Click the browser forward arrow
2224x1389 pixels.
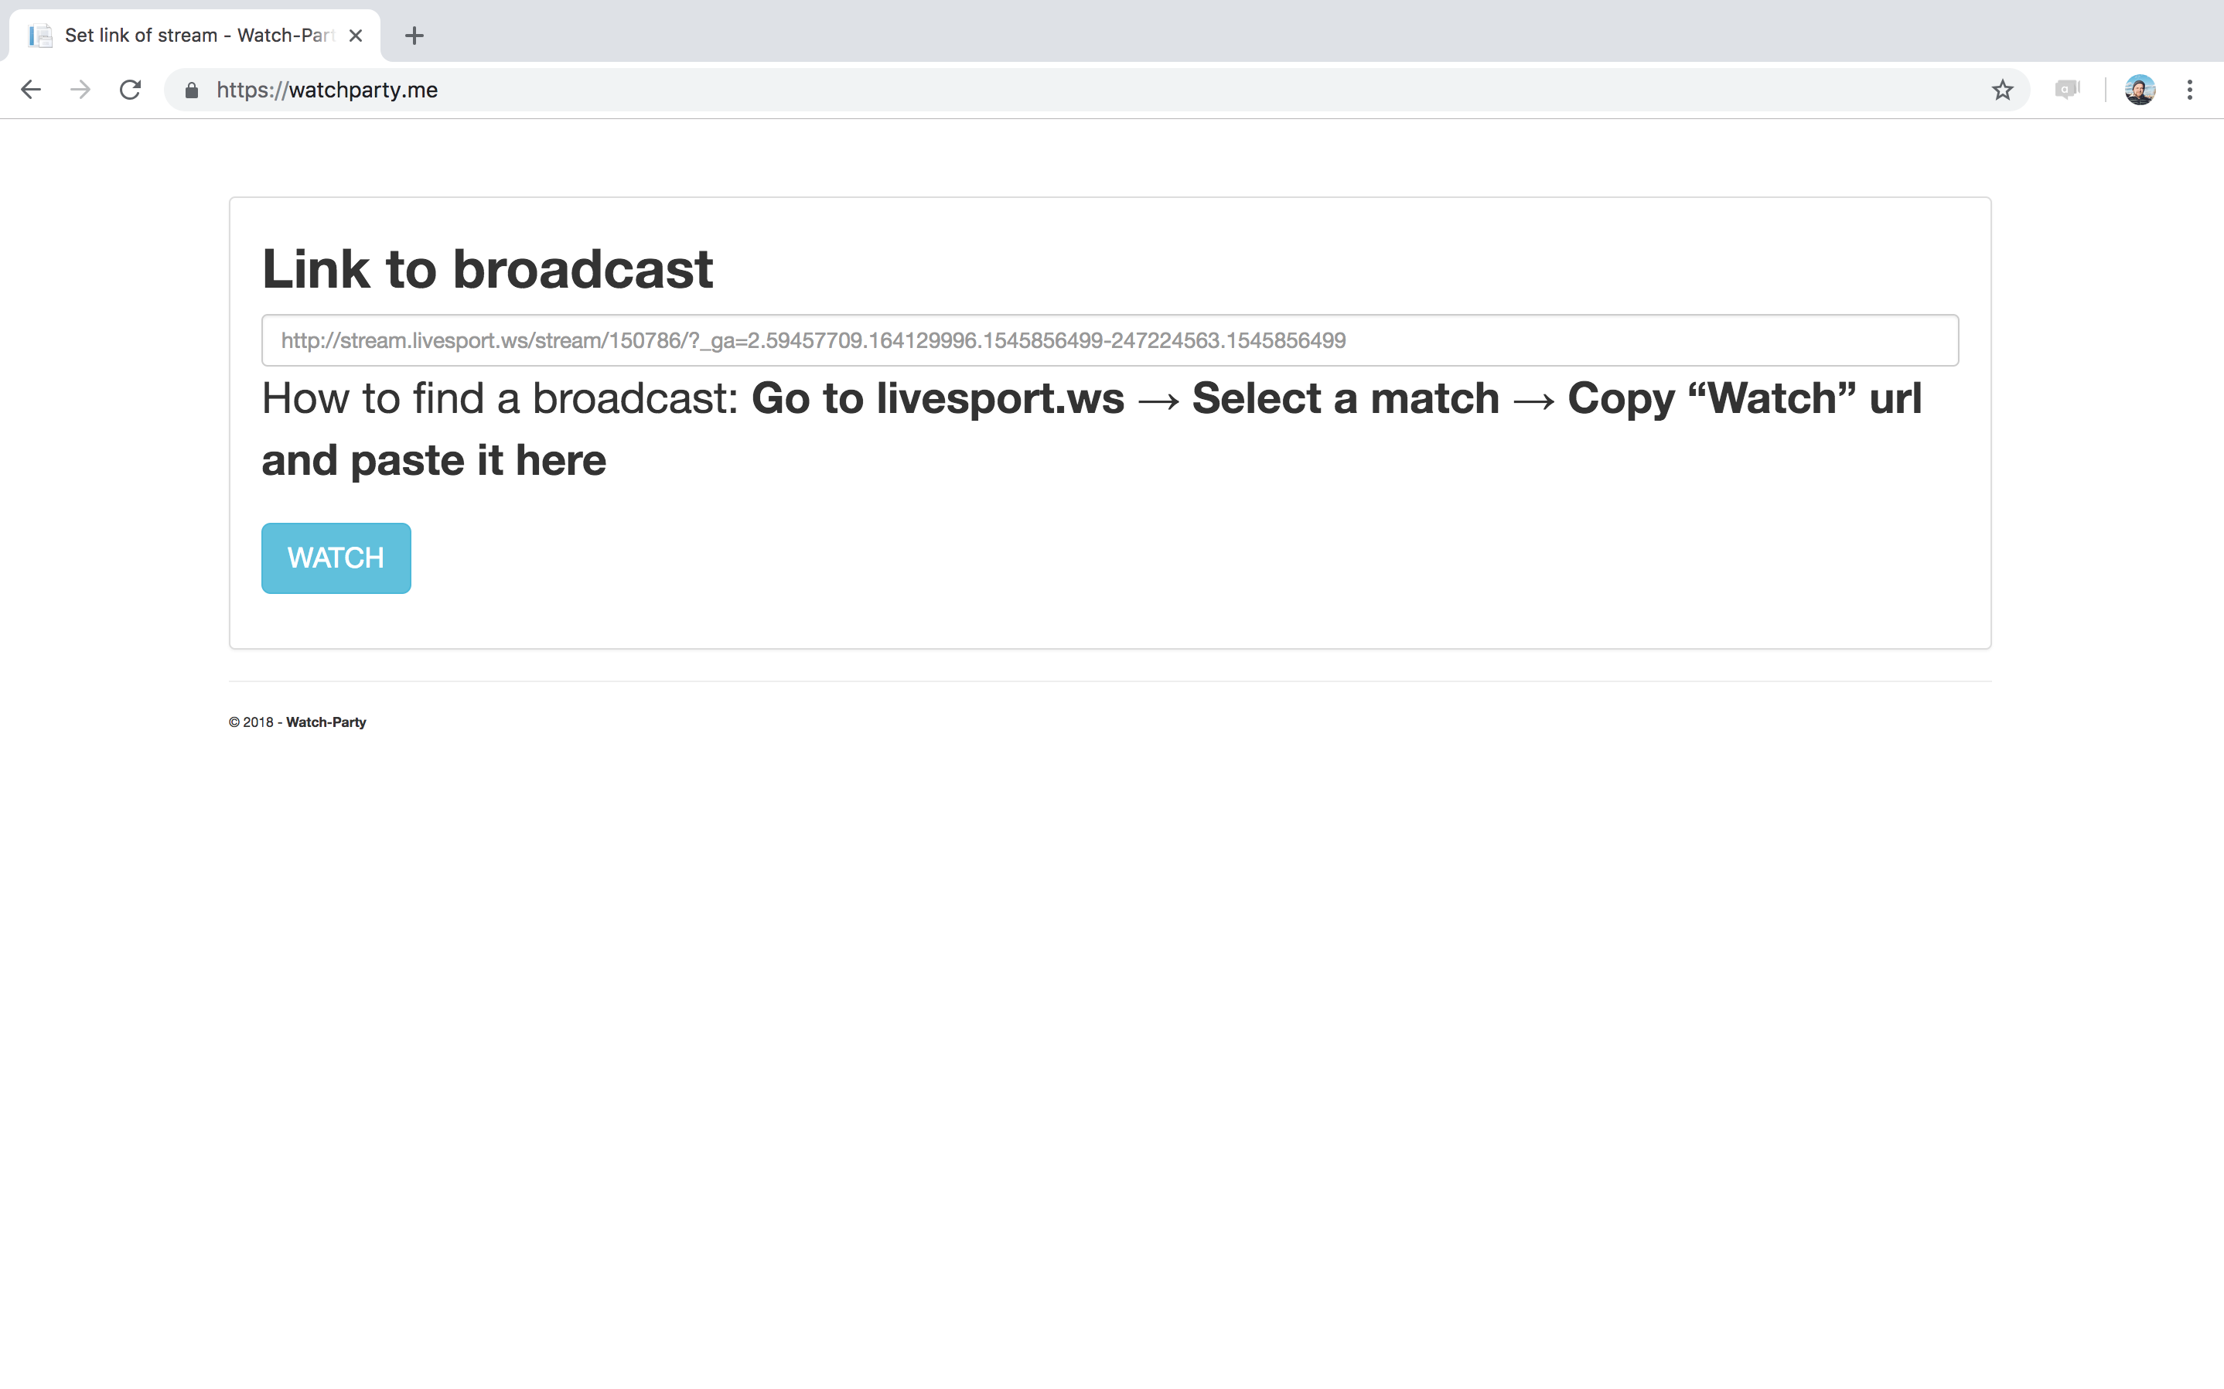click(80, 90)
